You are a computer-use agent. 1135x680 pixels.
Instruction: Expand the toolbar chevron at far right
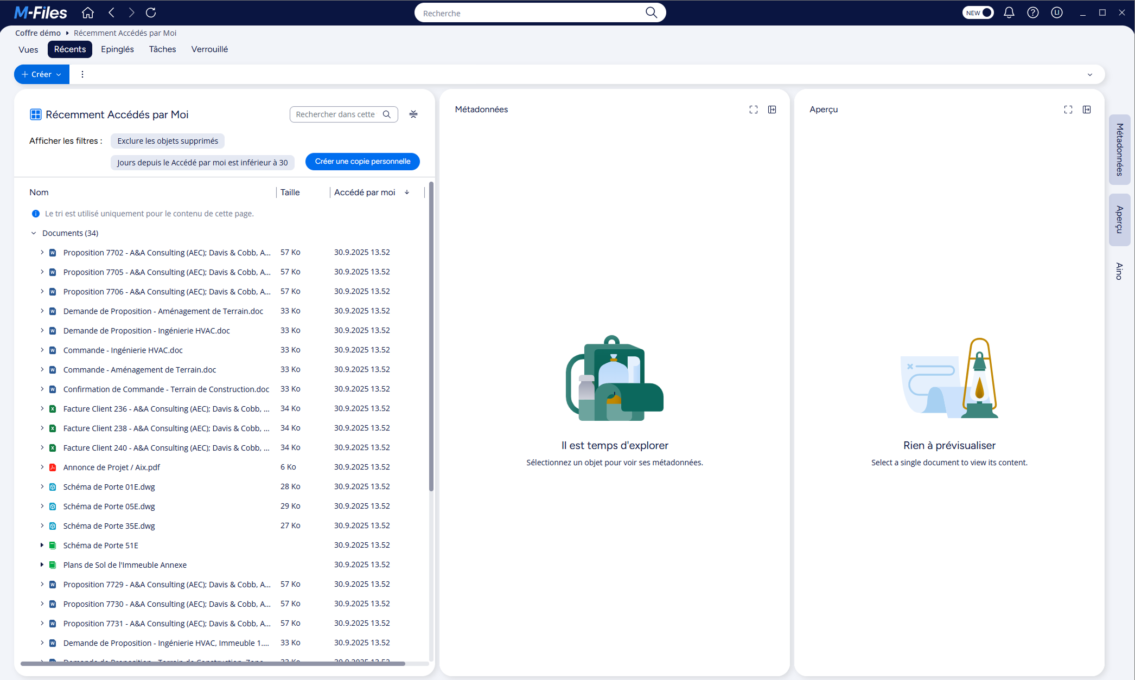(x=1089, y=75)
